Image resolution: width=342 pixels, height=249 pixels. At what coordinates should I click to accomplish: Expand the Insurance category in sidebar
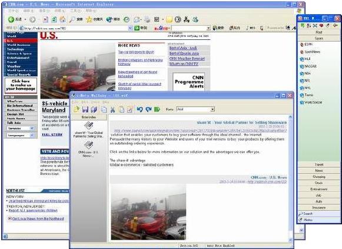319,208
